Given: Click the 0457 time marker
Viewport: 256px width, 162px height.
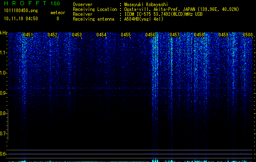Looking at the screenshot, I should click(175, 35).
